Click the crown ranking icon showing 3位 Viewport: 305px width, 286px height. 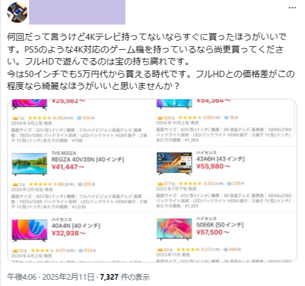(15, 184)
